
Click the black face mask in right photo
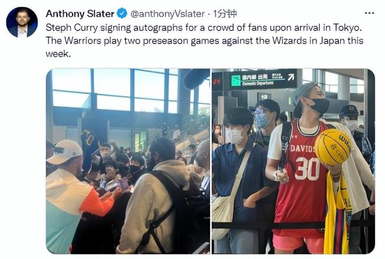click(x=318, y=105)
